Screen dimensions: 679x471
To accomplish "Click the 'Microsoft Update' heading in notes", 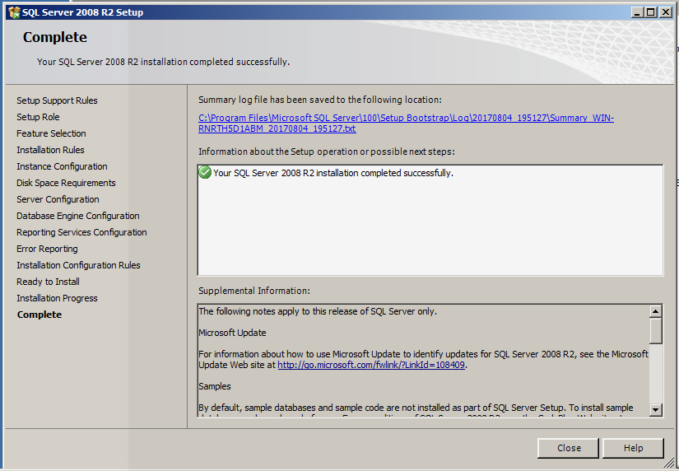I will (x=232, y=333).
